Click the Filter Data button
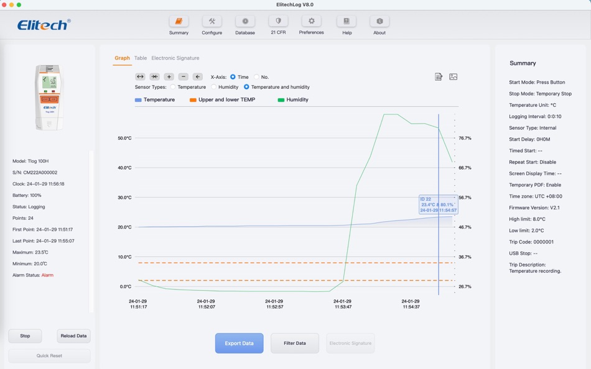 [295, 343]
